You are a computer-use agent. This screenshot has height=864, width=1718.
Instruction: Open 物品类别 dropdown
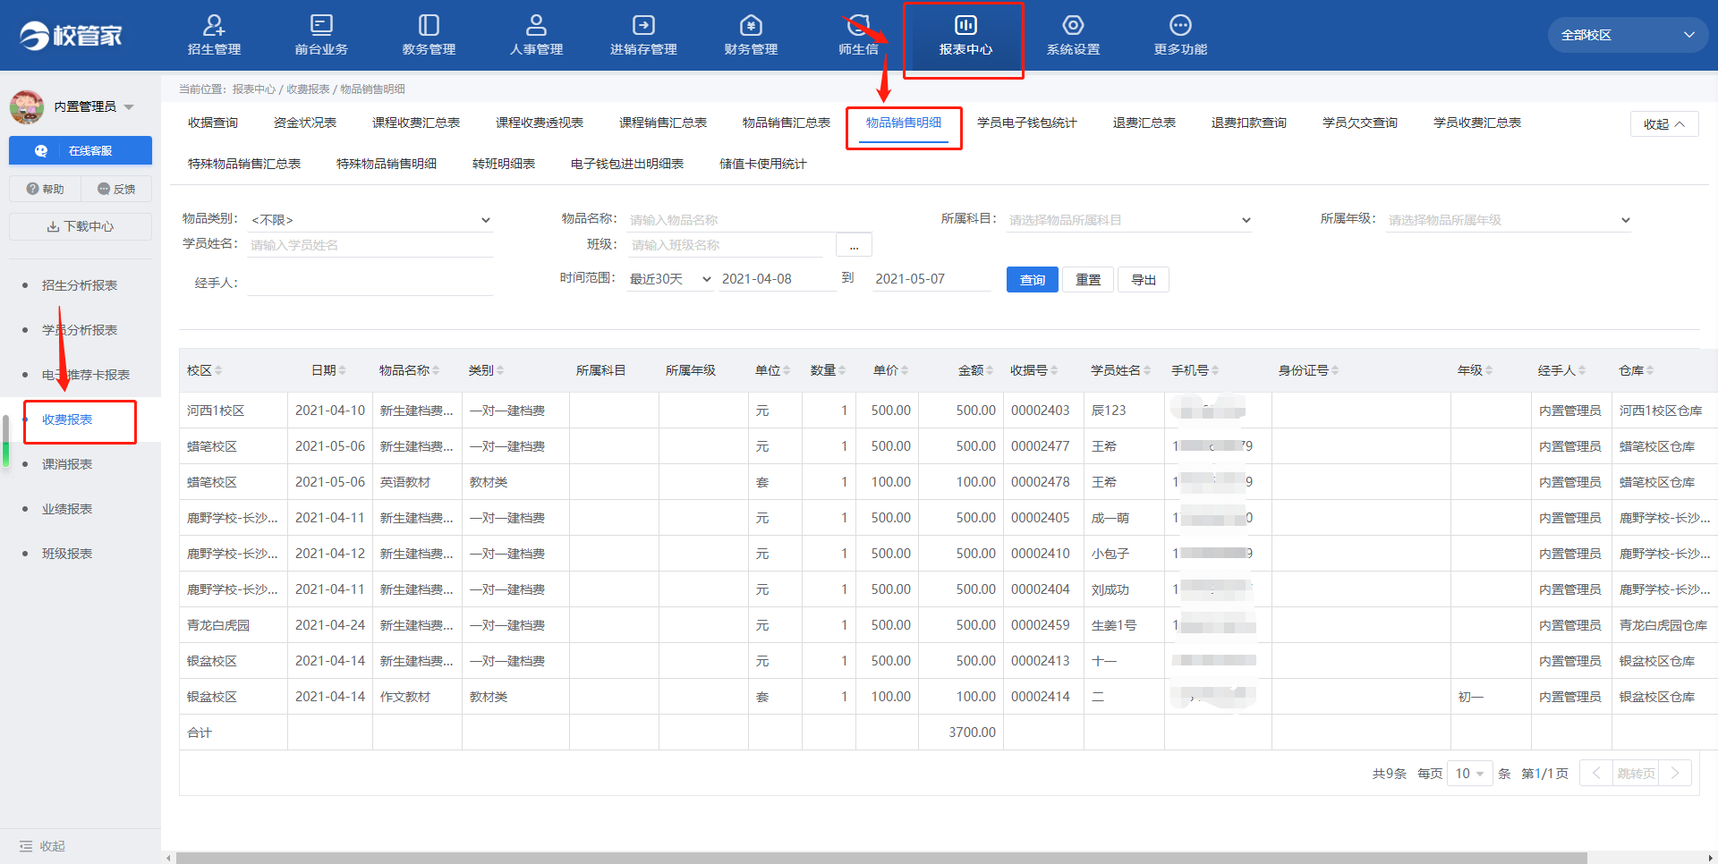click(x=370, y=220)
